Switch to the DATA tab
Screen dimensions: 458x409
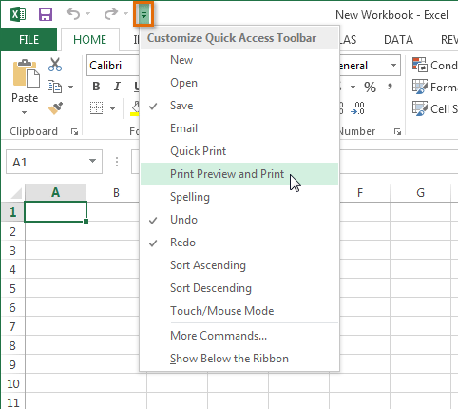click(x=398, y=40)
